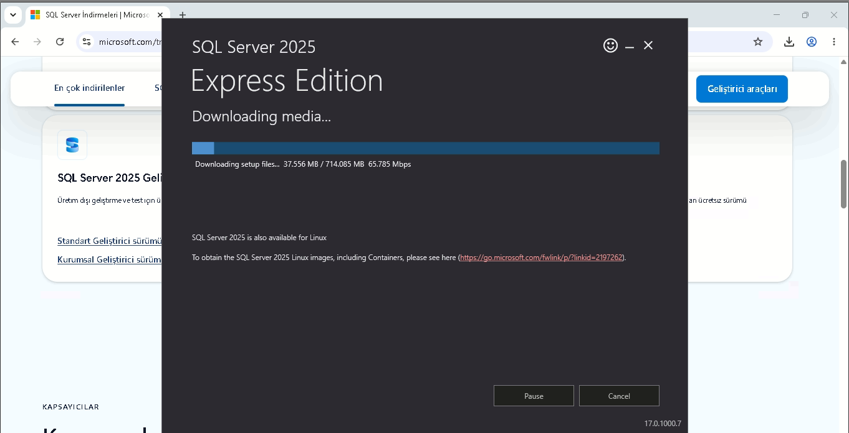The image size is (849, 433).
Task: Open Kurumsal Geliştirici sürümü link
Action: 109,259
